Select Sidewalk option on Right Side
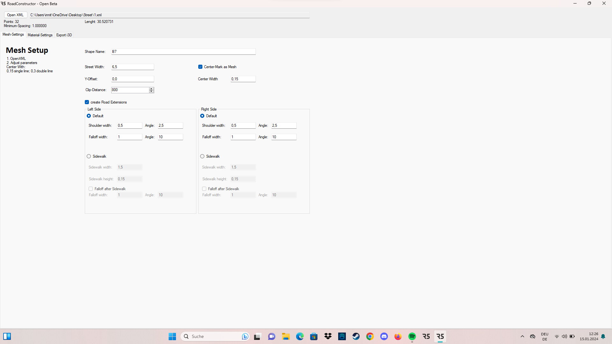Image resolution: width=612 pixels, height=344 pixels. pyautogui.click(x=202, y=156)
